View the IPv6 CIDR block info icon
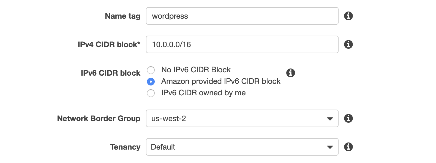 290,73
